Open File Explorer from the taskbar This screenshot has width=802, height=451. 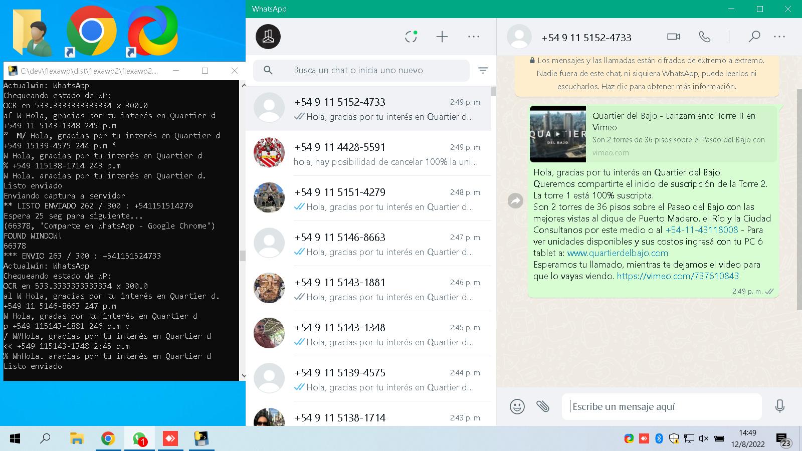[76, 439]
